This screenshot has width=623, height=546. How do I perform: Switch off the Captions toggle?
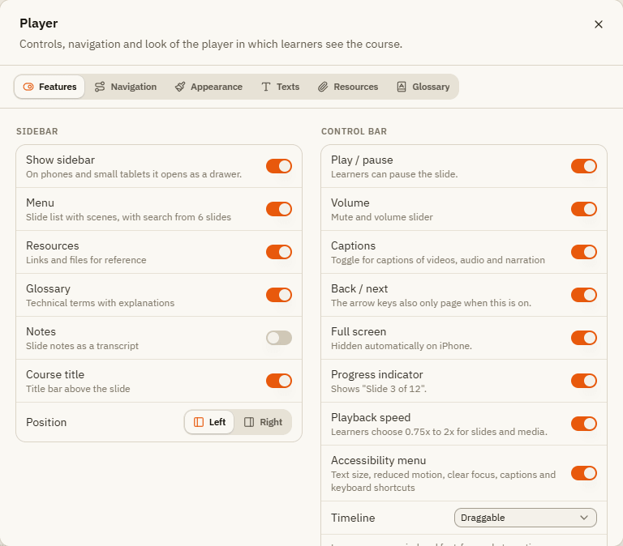click(584, 252)
